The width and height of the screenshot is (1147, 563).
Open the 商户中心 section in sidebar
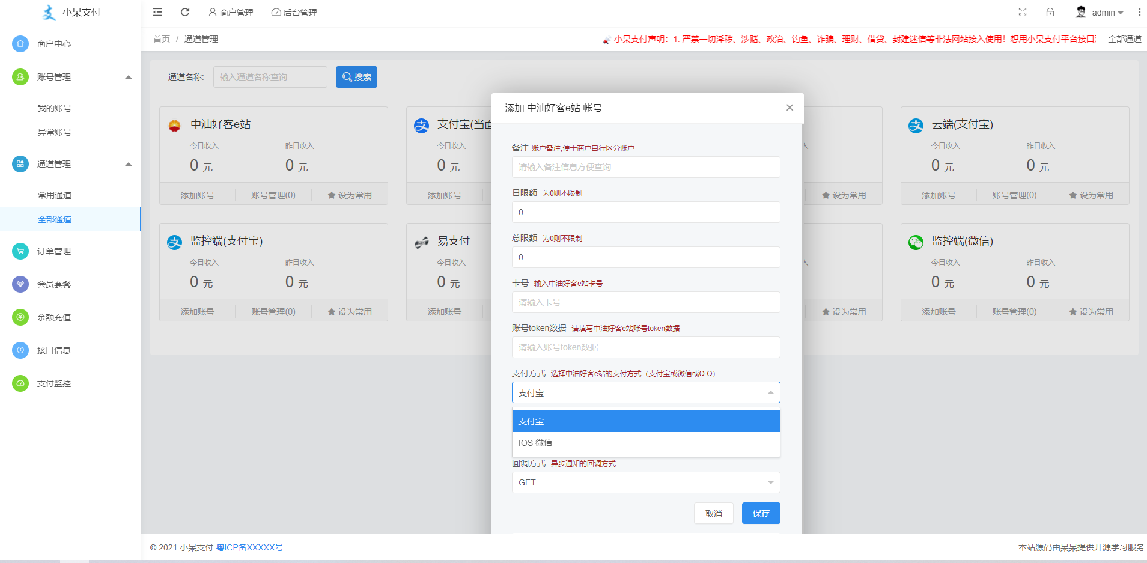pyautogui.click(x=53, y=43)
